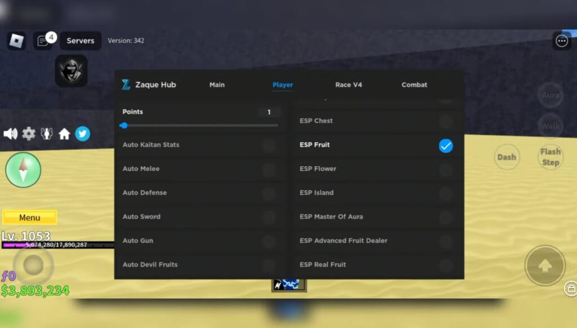This screenshot has height=328, width=577.
Task: Click the ESP Fruit label text
Action: click(314, 145)
